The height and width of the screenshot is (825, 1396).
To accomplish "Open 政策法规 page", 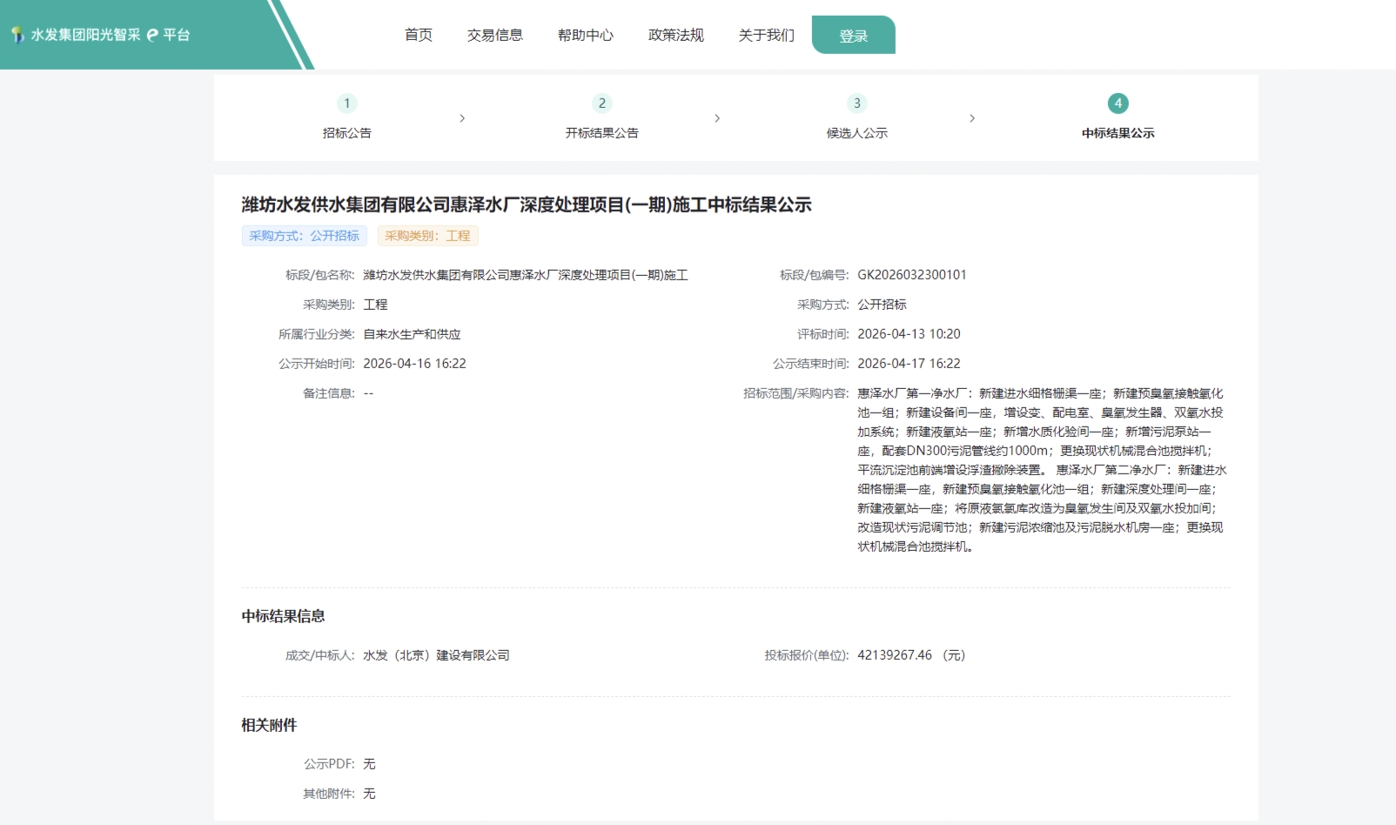I will pos(676,35).
